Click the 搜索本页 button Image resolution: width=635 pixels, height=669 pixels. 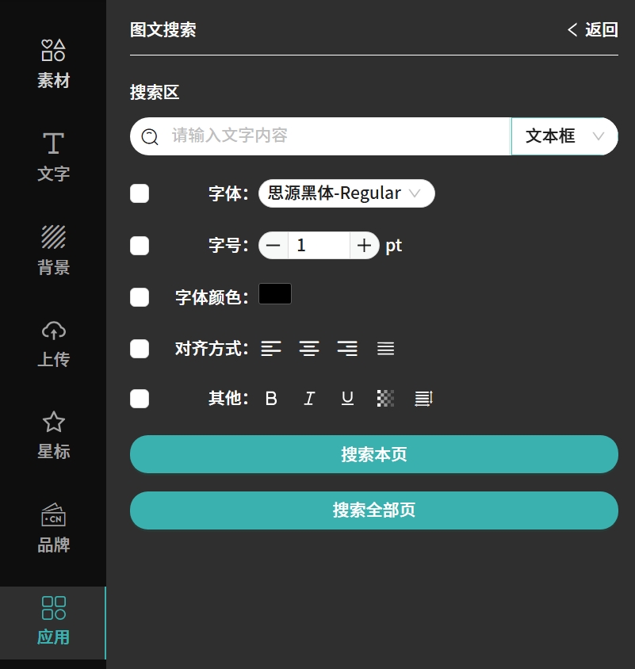pos(373,454)
